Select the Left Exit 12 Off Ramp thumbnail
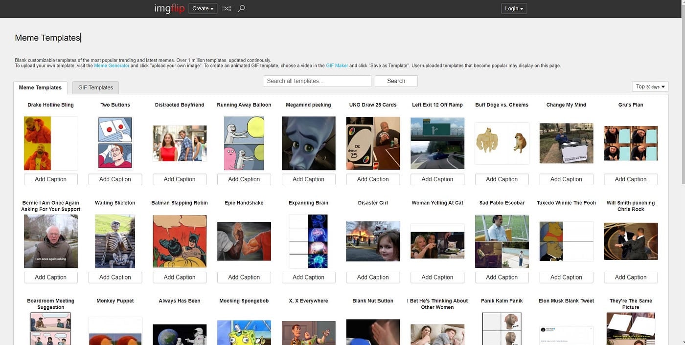The height and width of the screenshot is (345, 685). pos(437,143)
